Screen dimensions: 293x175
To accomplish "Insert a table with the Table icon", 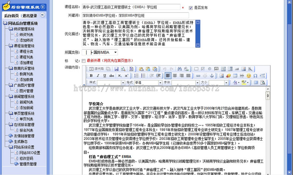I will 235,76.
